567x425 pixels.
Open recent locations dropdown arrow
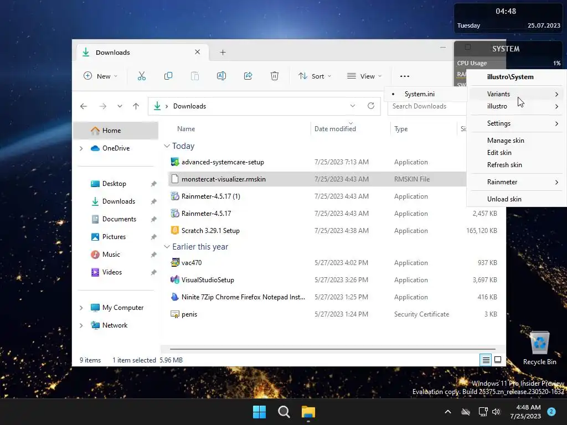120,106
